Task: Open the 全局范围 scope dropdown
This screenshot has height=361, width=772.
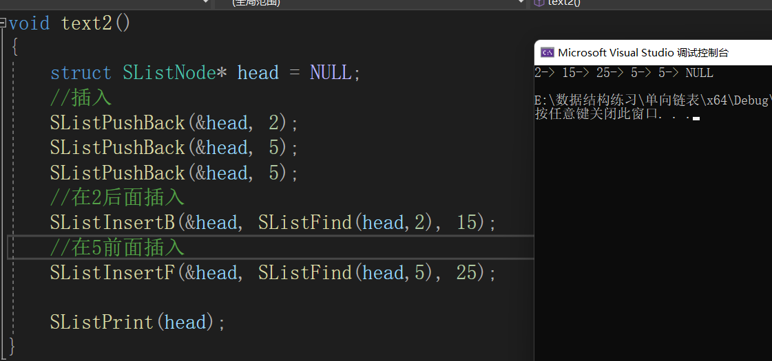Action: (371, 3)
